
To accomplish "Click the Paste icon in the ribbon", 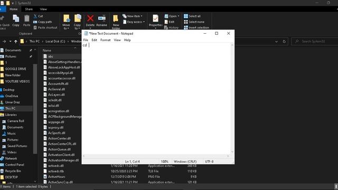I will point(27,21).
